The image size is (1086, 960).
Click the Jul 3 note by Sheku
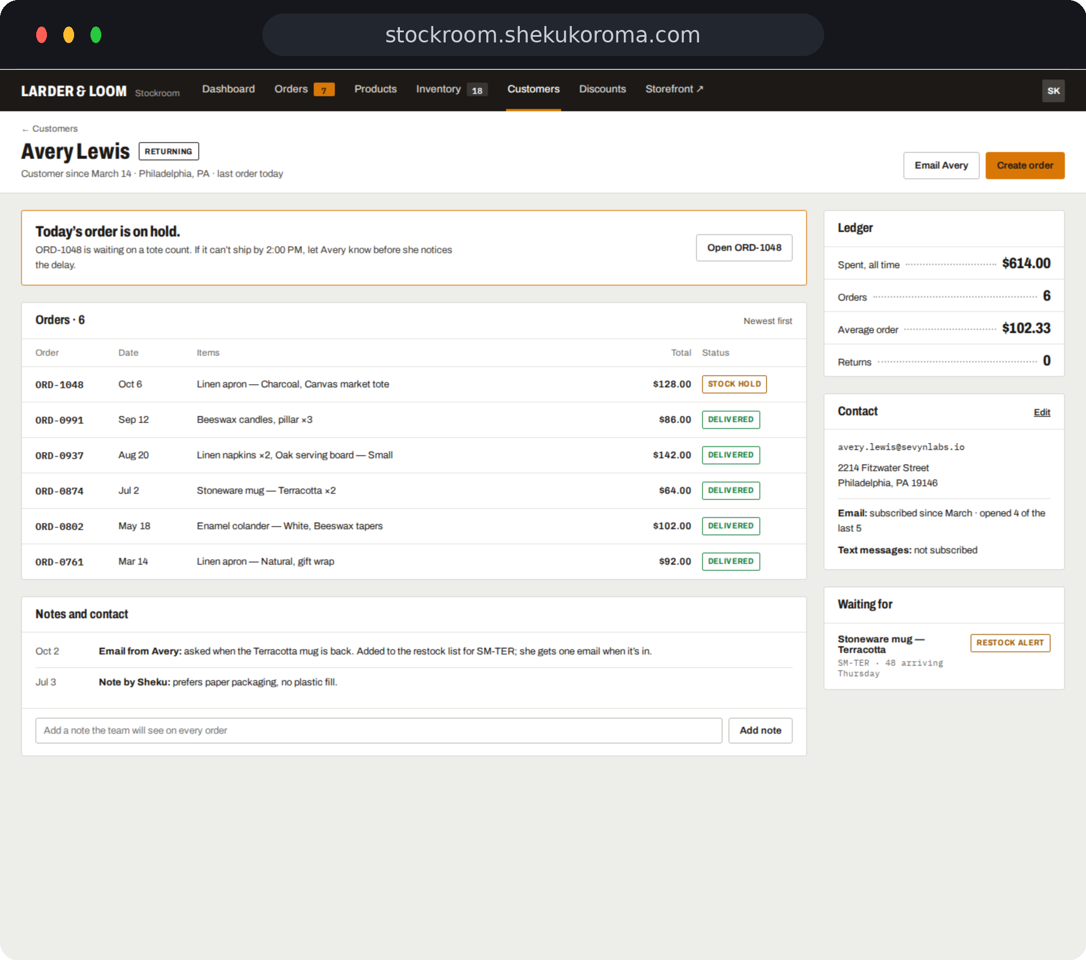coord(413,683)
